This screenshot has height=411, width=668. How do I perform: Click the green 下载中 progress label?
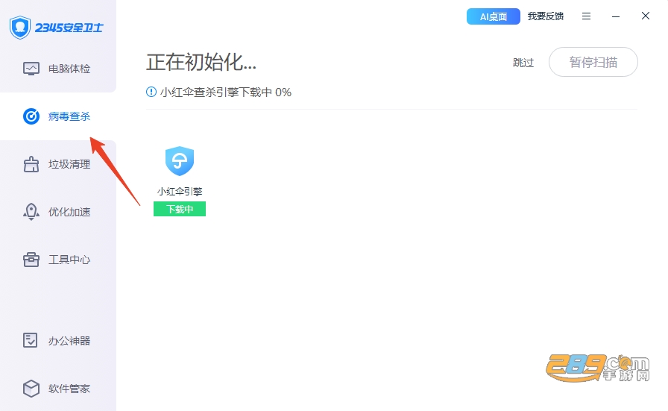point(180,209)
